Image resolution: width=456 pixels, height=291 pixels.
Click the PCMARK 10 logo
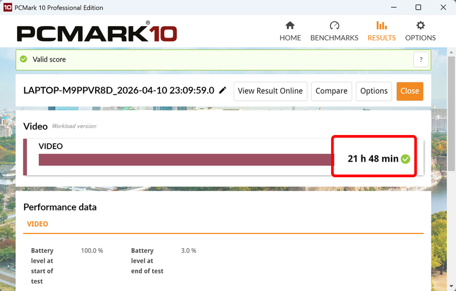tap(97, 31)
